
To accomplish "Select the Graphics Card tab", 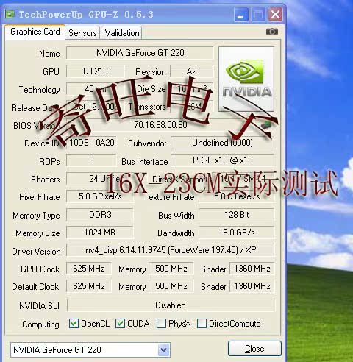I will [35, 32].
